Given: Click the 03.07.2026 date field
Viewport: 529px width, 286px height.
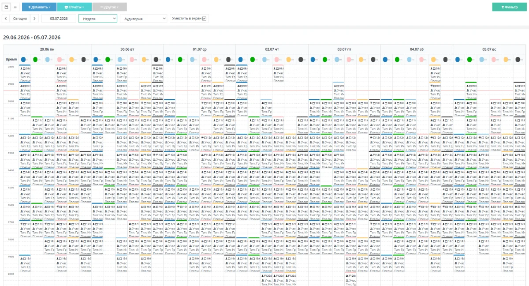Looking at the screenshot, I should point(59,19).
